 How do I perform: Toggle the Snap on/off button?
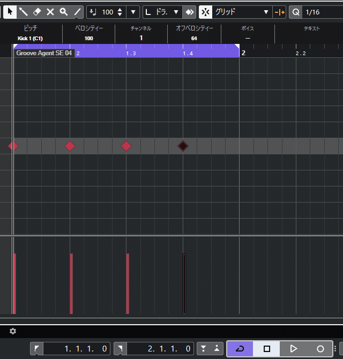tap(205, 12)
